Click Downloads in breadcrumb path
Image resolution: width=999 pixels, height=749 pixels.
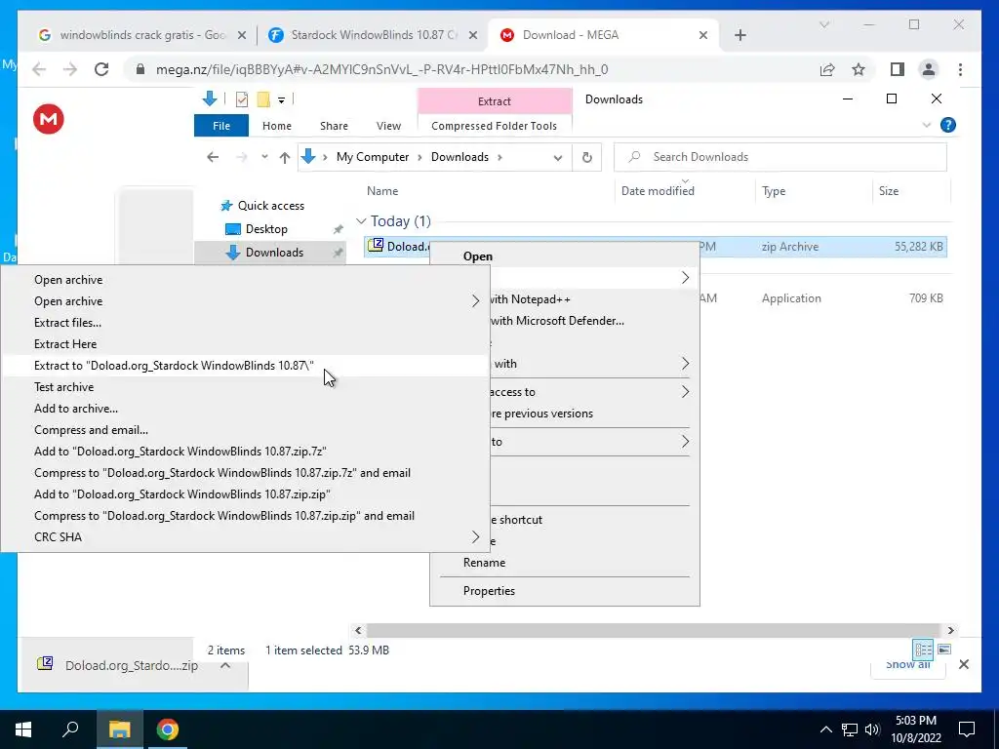pos(460,157)
